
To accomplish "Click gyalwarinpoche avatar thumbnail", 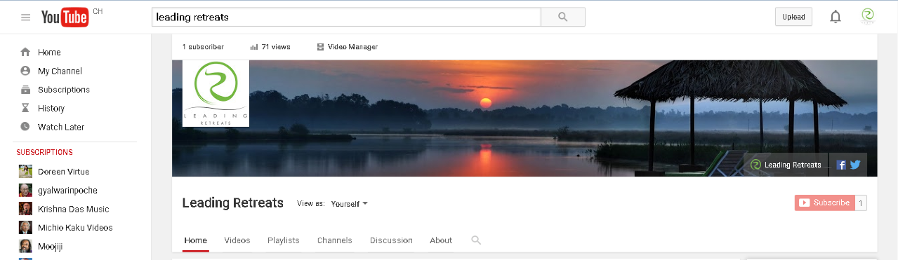I will click(x=25, y=190).
